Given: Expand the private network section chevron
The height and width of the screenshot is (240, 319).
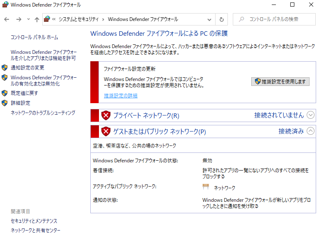Looking at the screenshot, I should coord(310,115).
